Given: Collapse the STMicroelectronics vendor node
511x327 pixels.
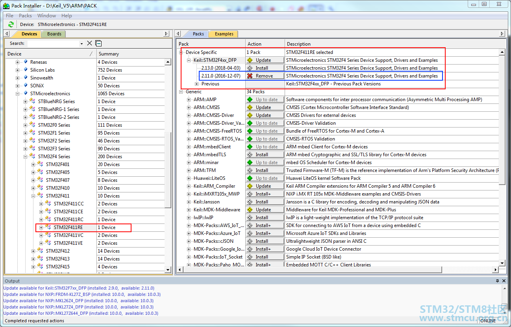Looking at the screenshot, I should pyautogui.click(x=18, y=94).
